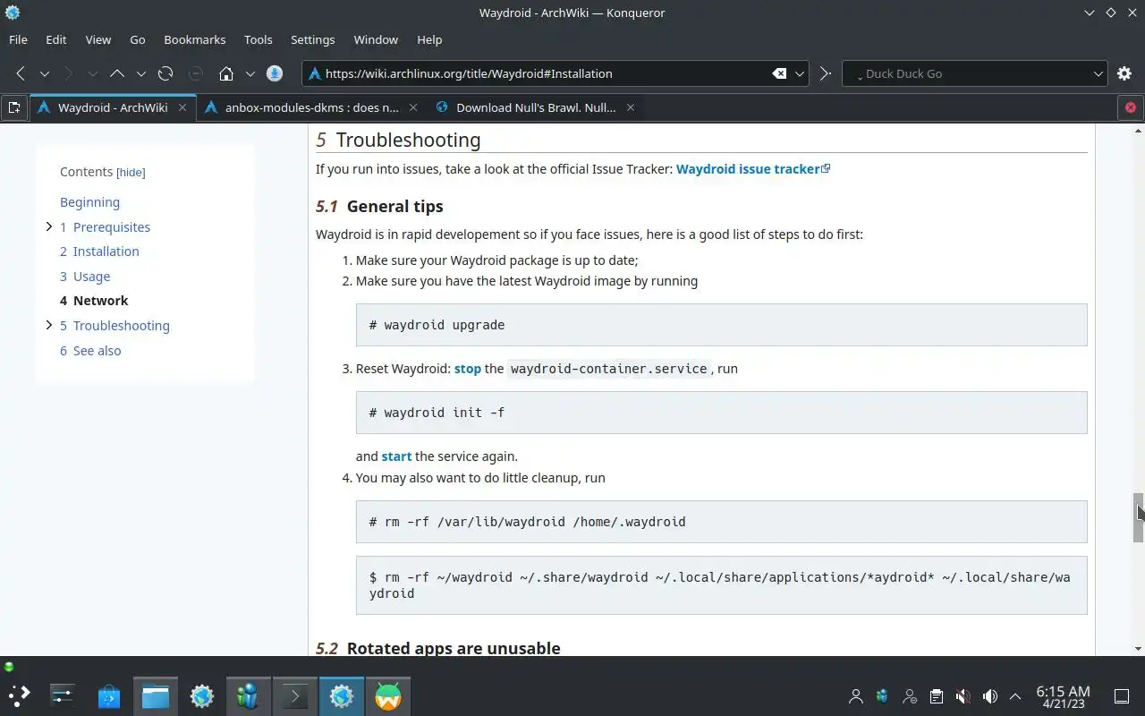Jump to Beginning in Contents
The image size is (1145, 716).
click(x=89, y=202)
